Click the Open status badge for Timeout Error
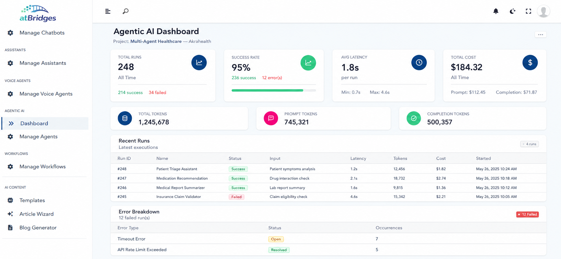 coord(276,239)
